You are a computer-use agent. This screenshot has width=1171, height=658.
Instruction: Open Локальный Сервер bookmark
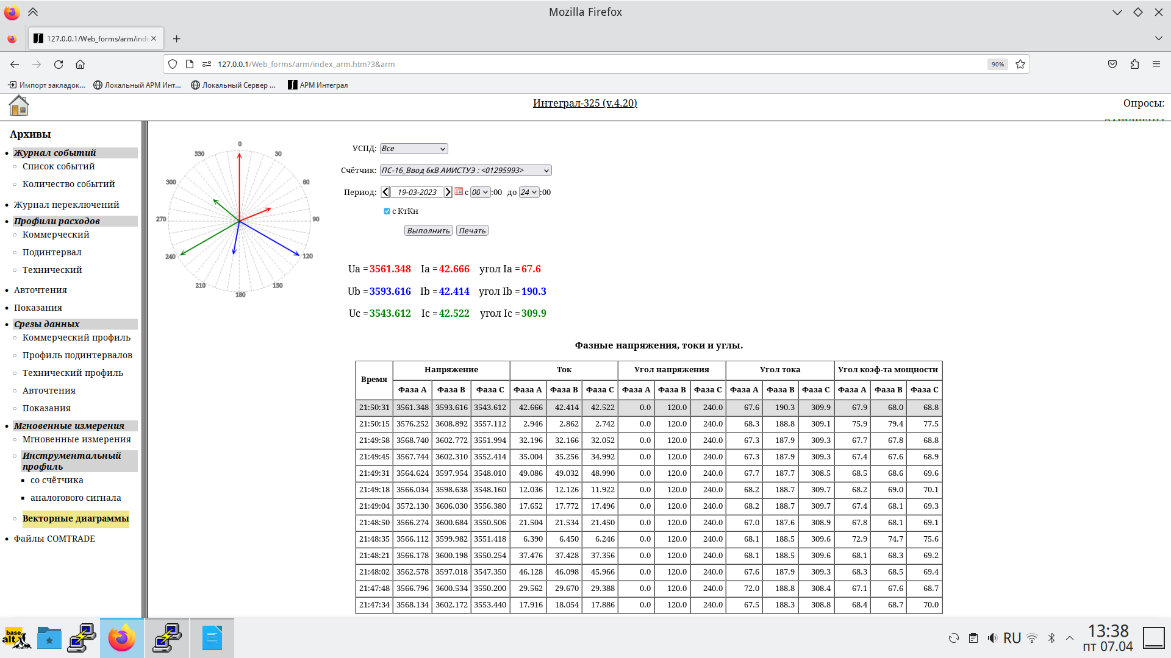point(233,85)
